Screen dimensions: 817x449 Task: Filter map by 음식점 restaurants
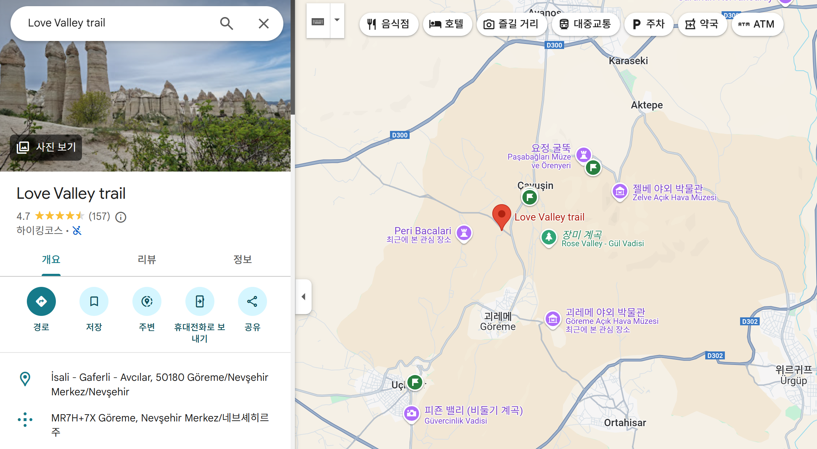point(389,24)
